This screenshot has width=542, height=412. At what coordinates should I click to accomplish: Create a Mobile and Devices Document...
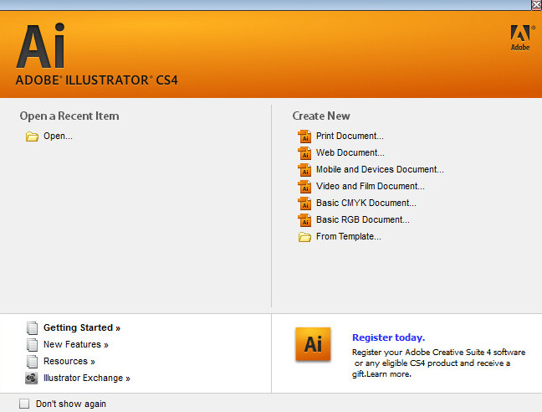click(380, 169)
